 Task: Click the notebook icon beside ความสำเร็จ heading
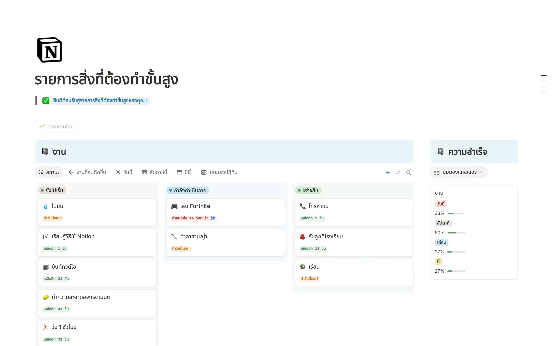tap(440, 151)
